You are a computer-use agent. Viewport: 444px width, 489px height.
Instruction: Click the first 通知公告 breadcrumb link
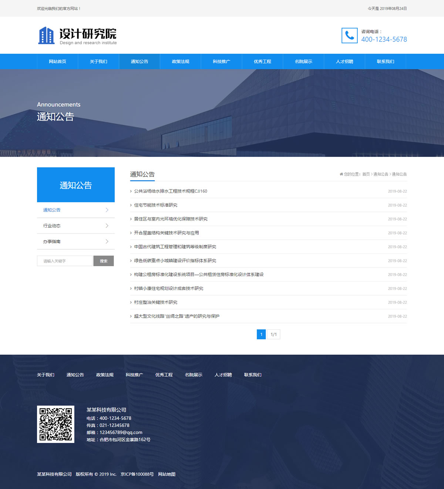pyautogui.click(x=381, y=174)
